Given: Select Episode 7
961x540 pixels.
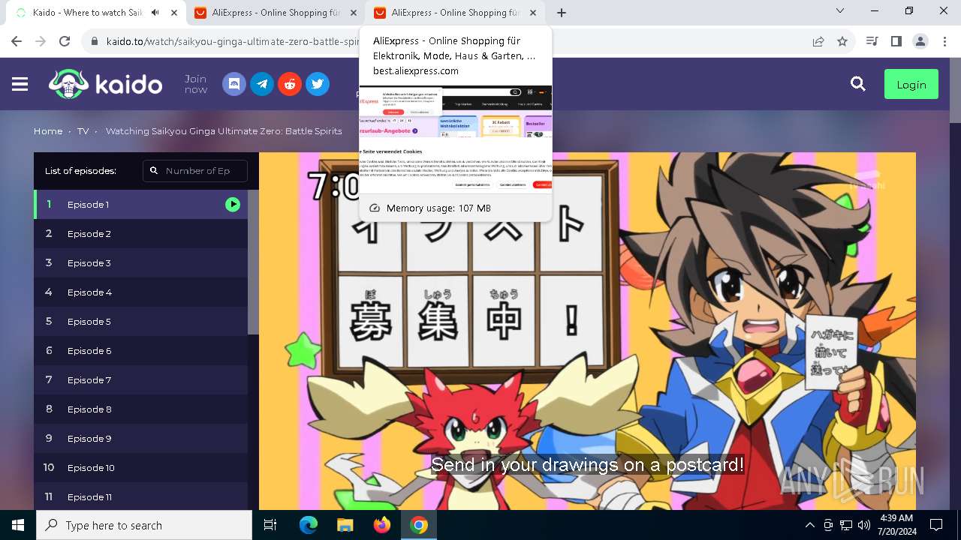Looking at the screenshot, I should [140, 379].
